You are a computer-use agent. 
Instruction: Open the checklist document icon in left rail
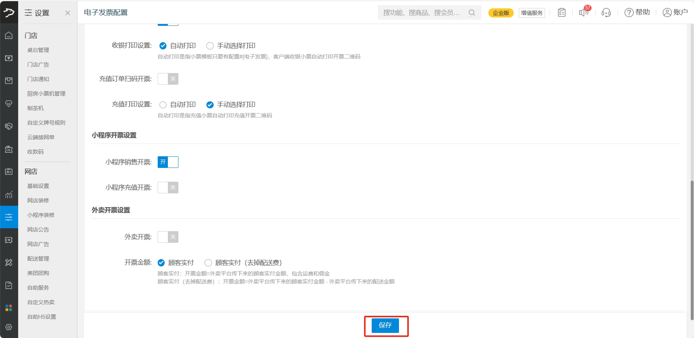(9, 285)
